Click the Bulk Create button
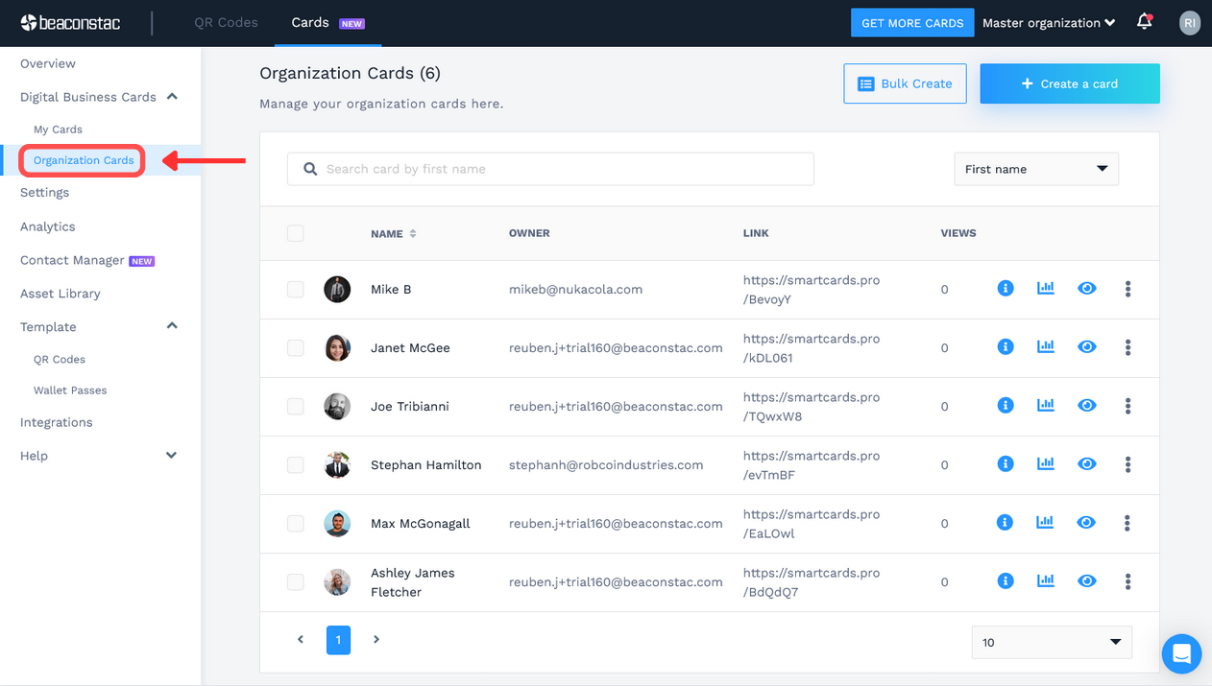This screenshot has width=1212, height=686. coord(905,83)
